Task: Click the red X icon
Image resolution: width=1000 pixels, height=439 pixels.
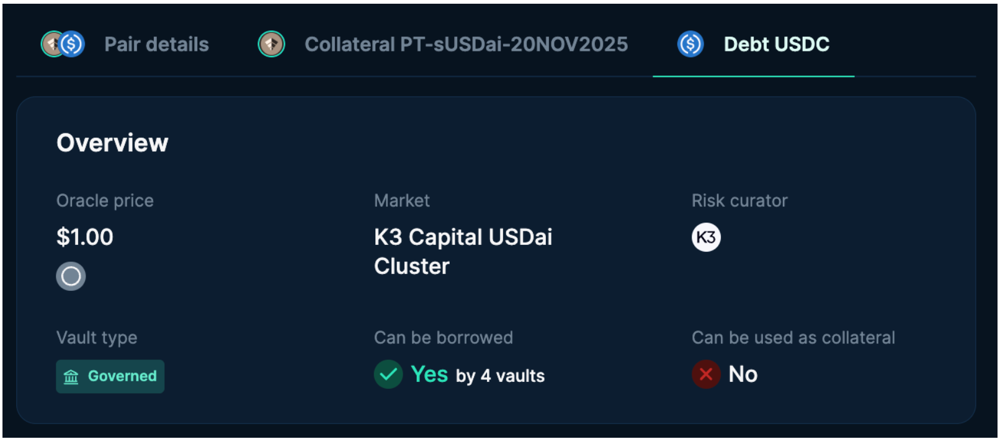Action: 706,375
